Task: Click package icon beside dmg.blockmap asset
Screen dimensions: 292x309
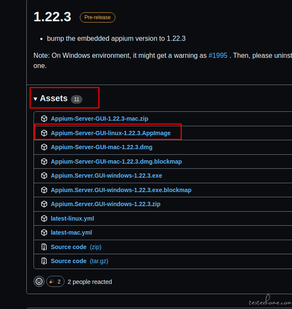Action: click(44, 162)
